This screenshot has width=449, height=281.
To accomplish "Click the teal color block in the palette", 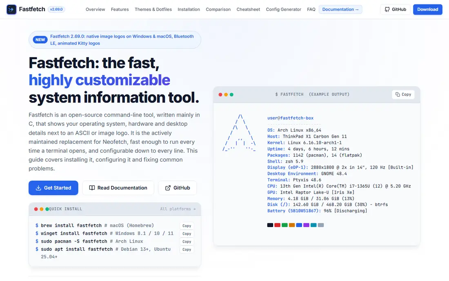I will [313, 225].
